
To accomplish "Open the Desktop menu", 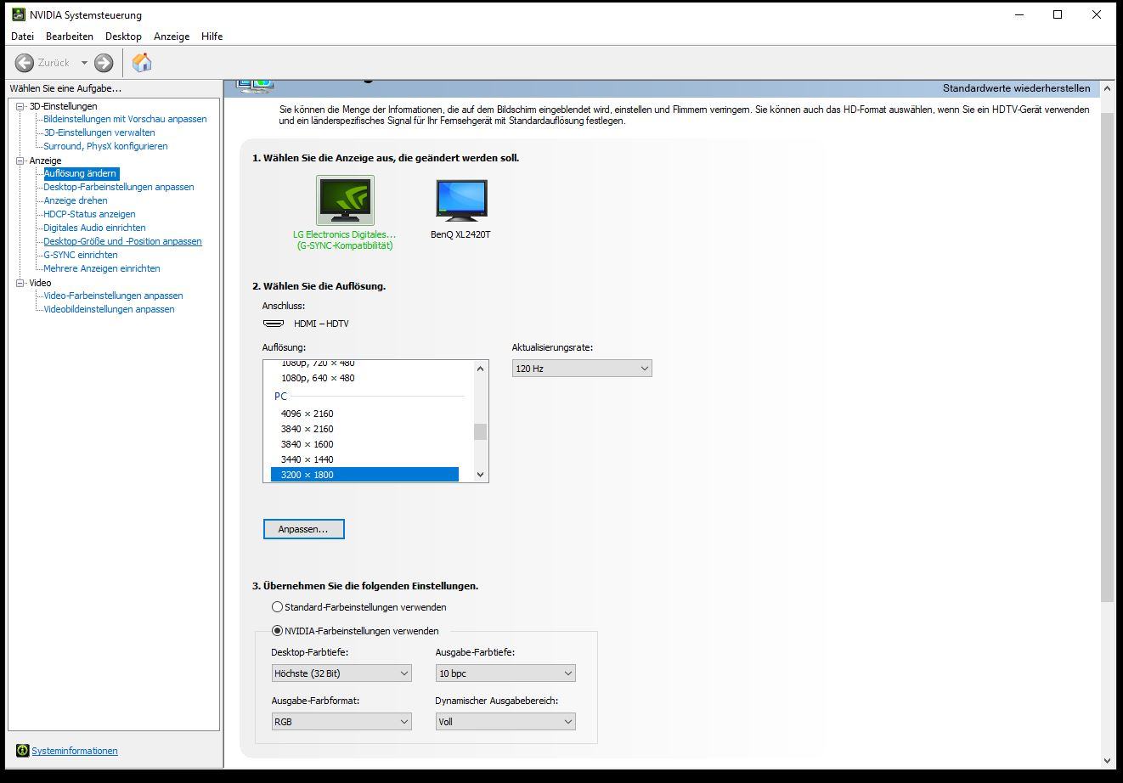I will (123, 37).
